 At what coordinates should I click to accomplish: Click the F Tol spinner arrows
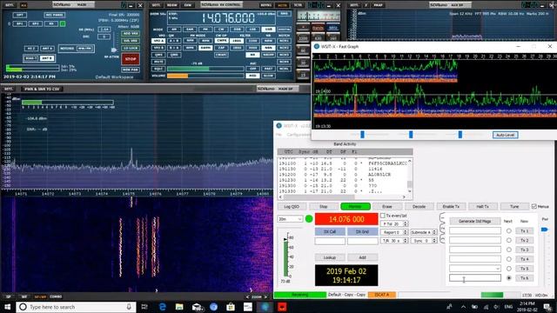click(x=406, y=224)
